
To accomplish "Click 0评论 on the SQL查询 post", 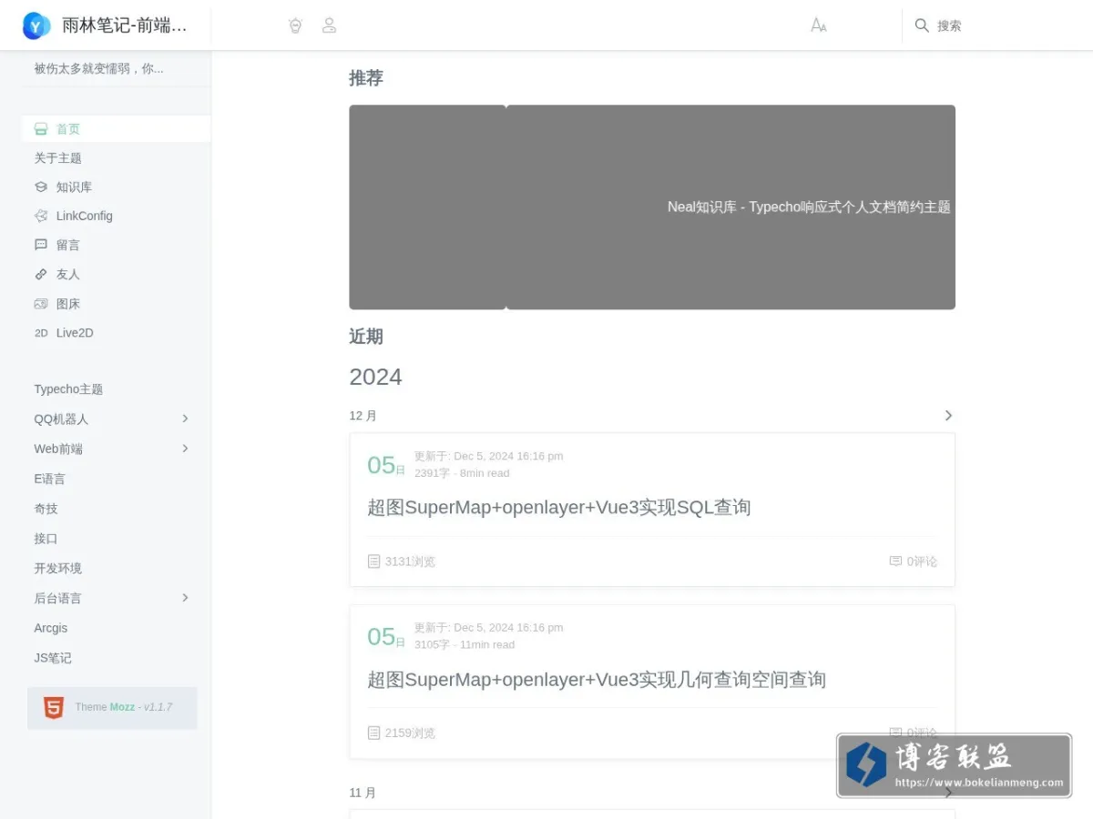I will click(x=922, y=561).
